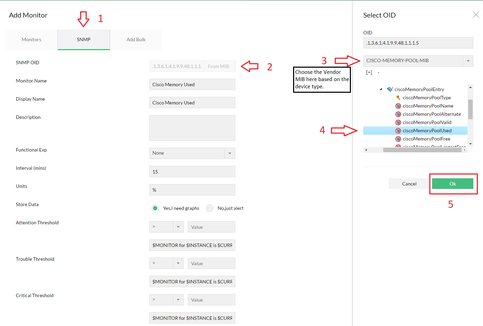Screen dimensions: 483x326
Task: Open the Functional Exp dropdown
Action: click(x=230, y=153)
